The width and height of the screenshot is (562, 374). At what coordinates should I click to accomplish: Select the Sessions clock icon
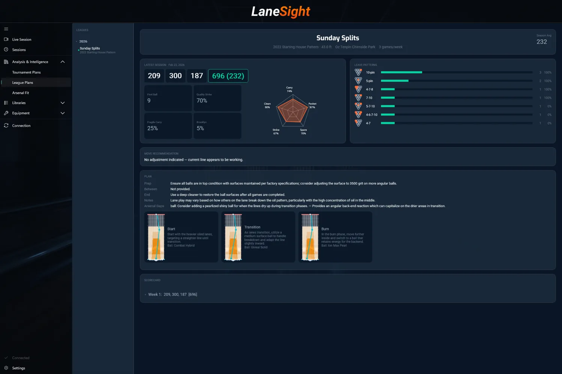tap(6, 49)
